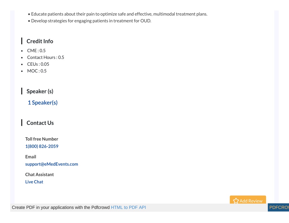The width and height of the screenshot is (289, 223).
Task: Click the Educate patients about their pain bullet
Action: 118,14
